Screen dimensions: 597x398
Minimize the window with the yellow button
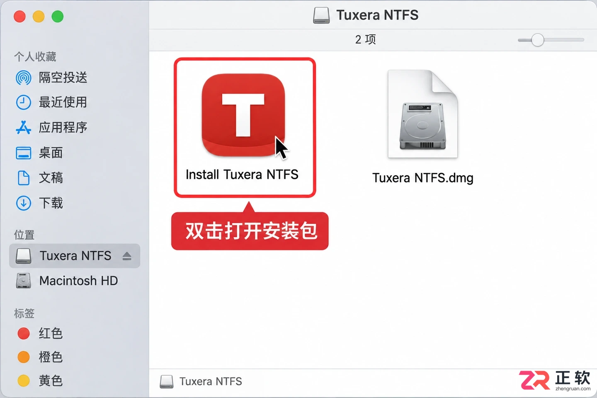[x=39, y=17]
